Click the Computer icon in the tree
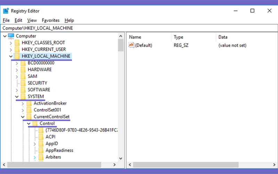 [11, 36]
